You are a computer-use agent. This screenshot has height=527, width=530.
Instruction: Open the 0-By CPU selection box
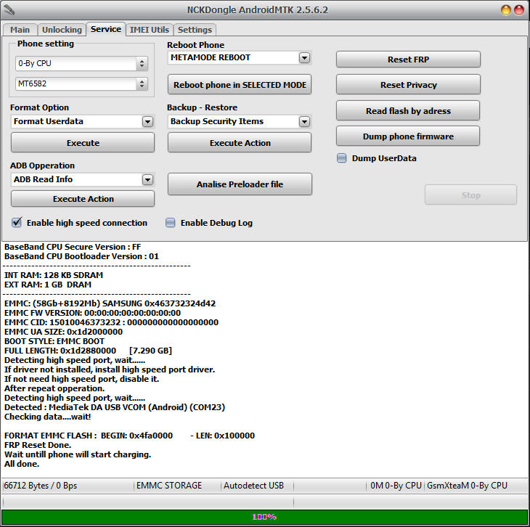point(81,63)
